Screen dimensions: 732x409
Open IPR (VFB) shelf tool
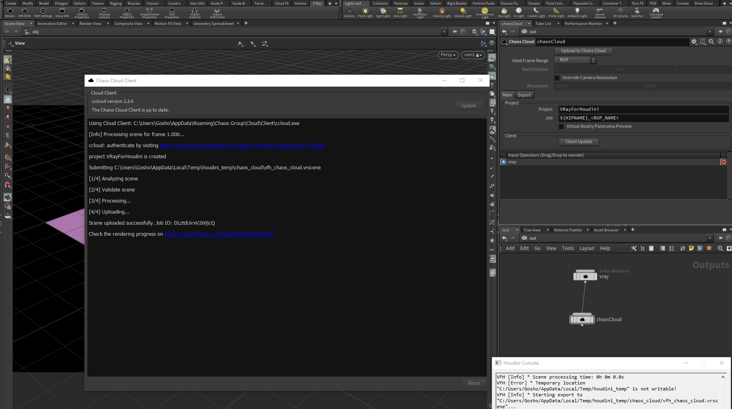coord(25,13)
